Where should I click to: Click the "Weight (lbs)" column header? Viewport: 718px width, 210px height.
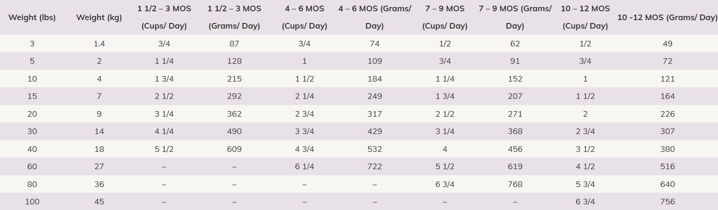click(32, 18)
